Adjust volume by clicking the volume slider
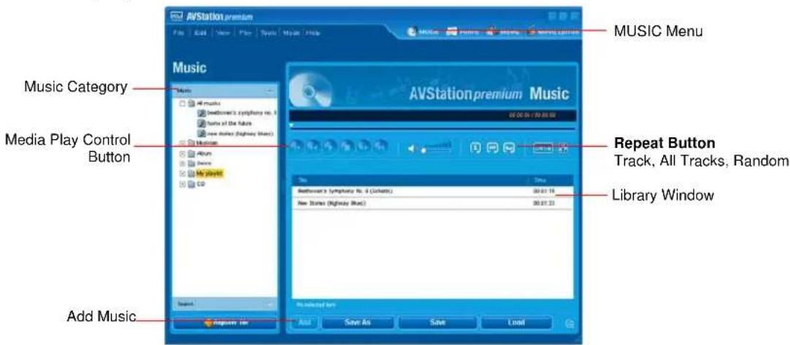790x345 pixels. [x=435, y=148]
